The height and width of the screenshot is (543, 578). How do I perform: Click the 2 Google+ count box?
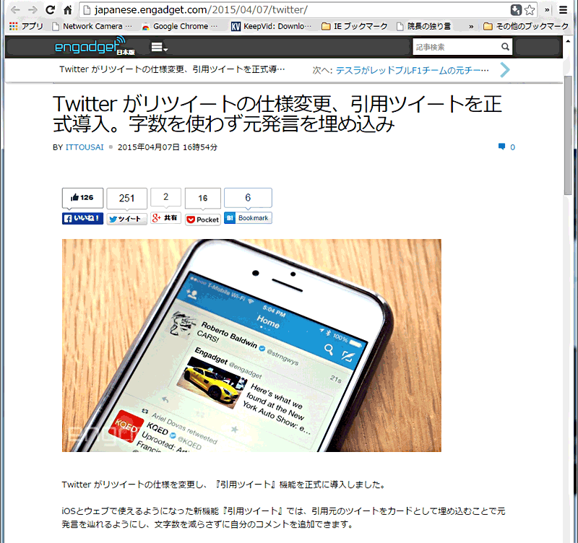coord(166,197)
